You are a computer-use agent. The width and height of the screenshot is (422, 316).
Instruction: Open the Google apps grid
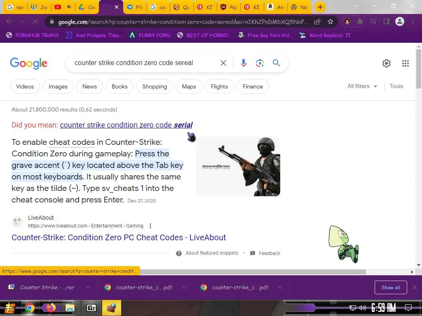[x=406, y=63]
